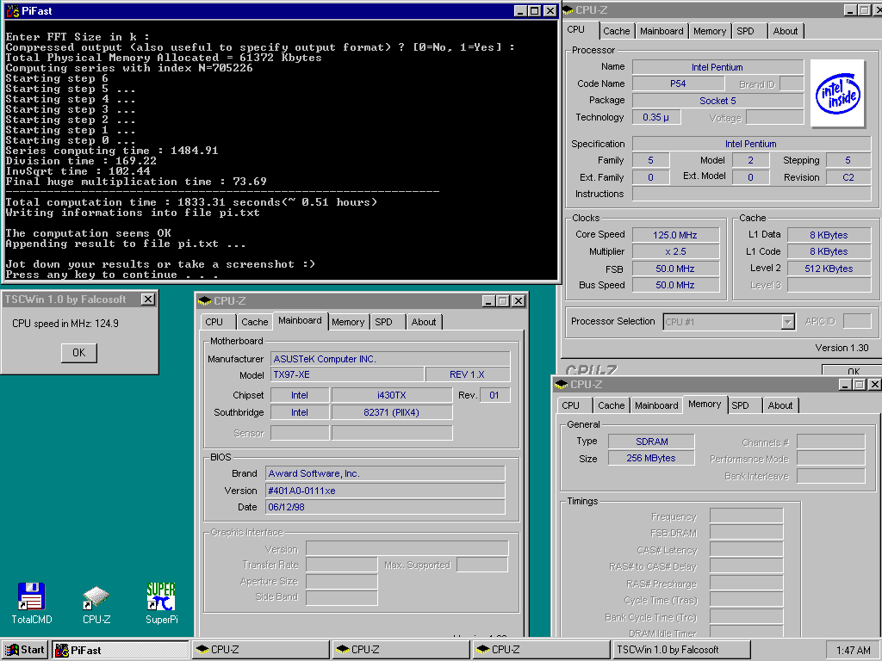Switch to Cache tab in Memory CPU-Z window
Viewport: 882px width, 661px height.
[611, 405]
